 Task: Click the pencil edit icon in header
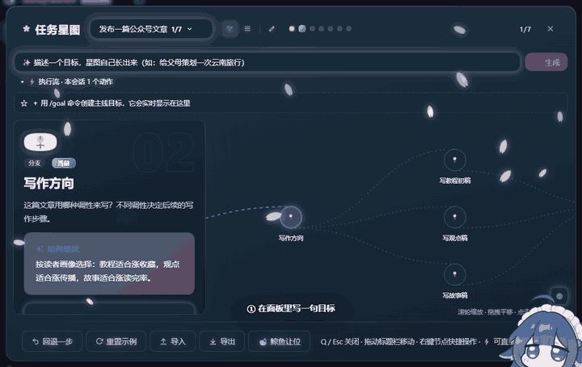tap(272, 28)
